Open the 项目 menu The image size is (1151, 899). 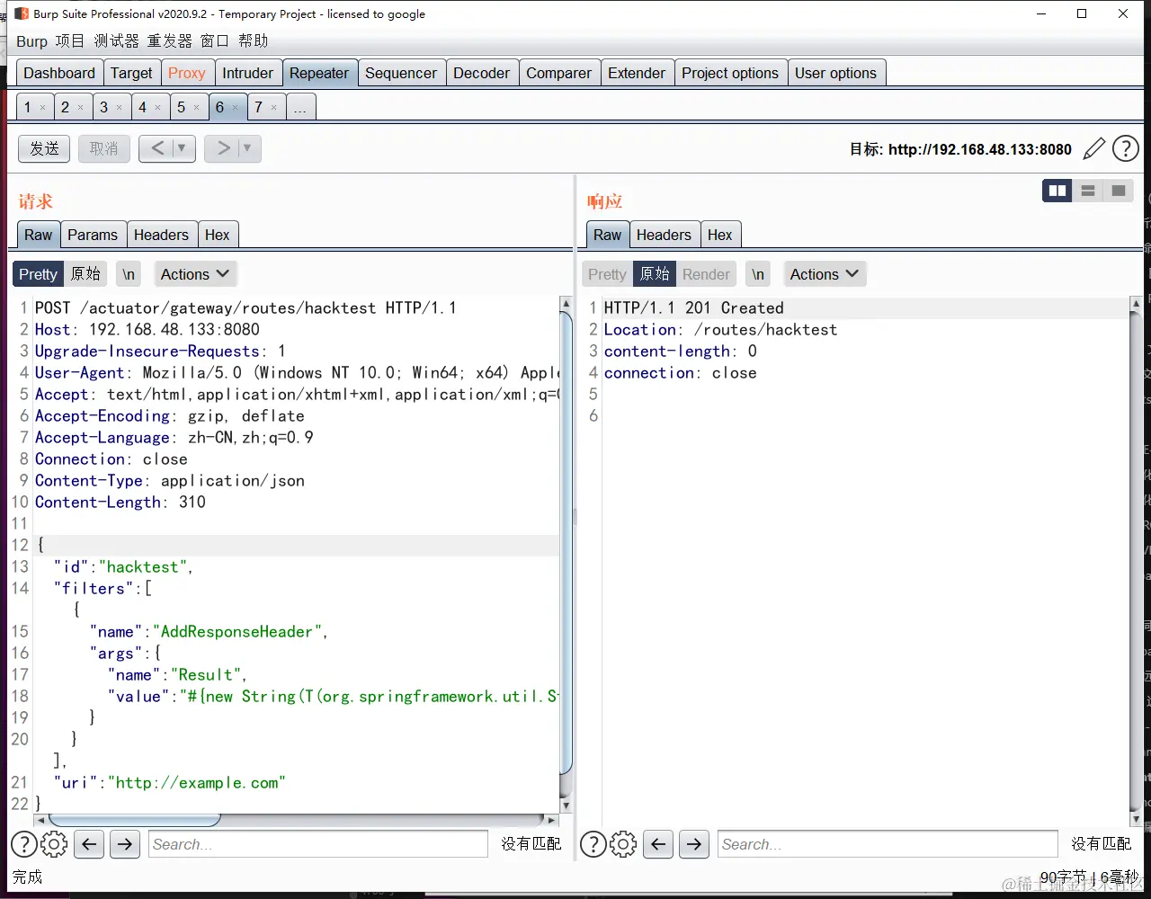tap(69, 41)
